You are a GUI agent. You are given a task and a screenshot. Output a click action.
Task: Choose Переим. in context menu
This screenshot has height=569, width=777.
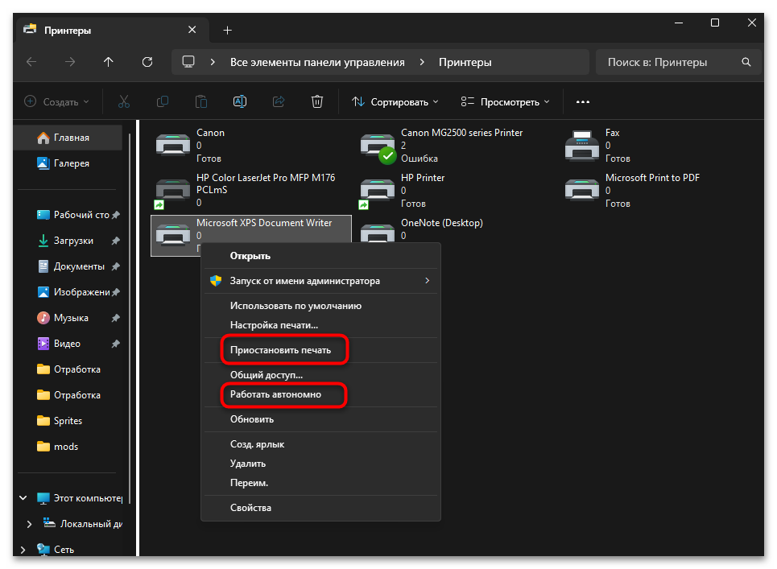click(x=320, y=483)
